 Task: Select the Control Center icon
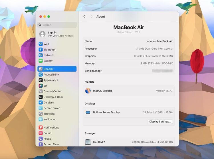click(41, 91)
